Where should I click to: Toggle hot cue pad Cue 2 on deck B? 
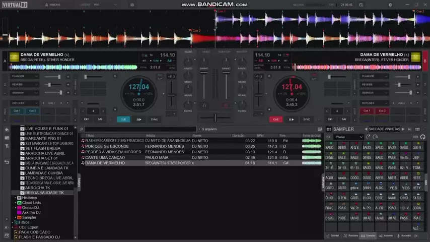tap(382, 111)
